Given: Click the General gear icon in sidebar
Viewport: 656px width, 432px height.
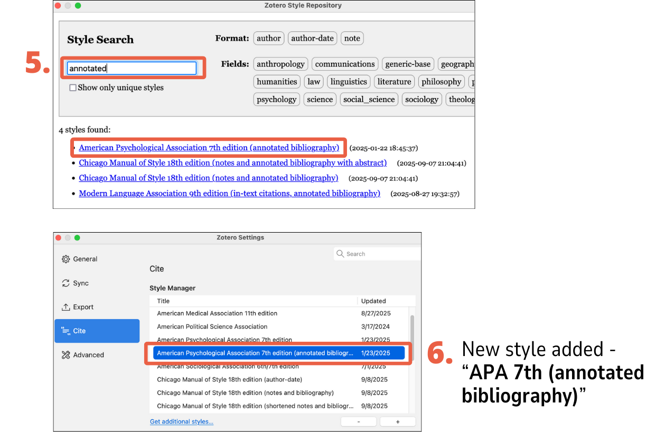Looking at the screenshot, I should click(66, 259).
